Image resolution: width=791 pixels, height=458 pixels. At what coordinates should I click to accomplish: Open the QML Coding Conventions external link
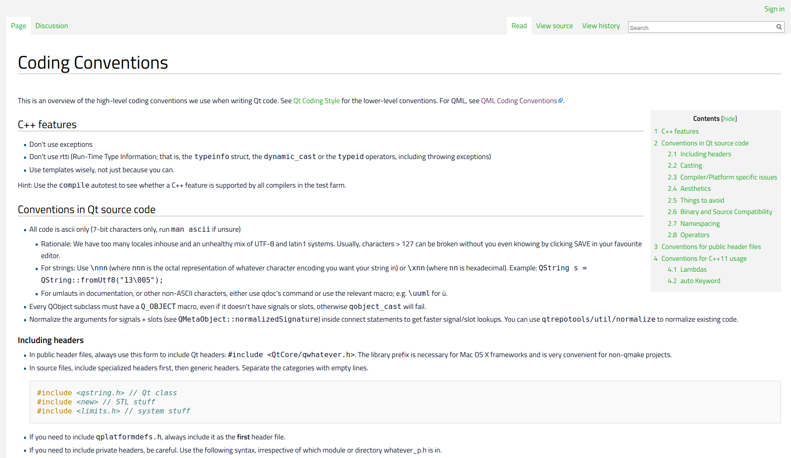click(522, 101)
